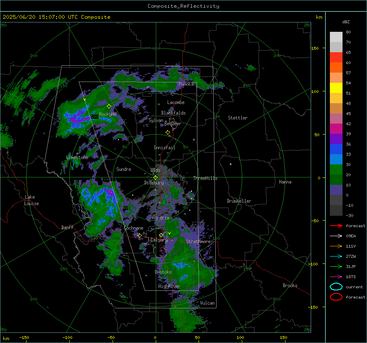Click the asterisk marker east of Innisfail

[194, 140]
